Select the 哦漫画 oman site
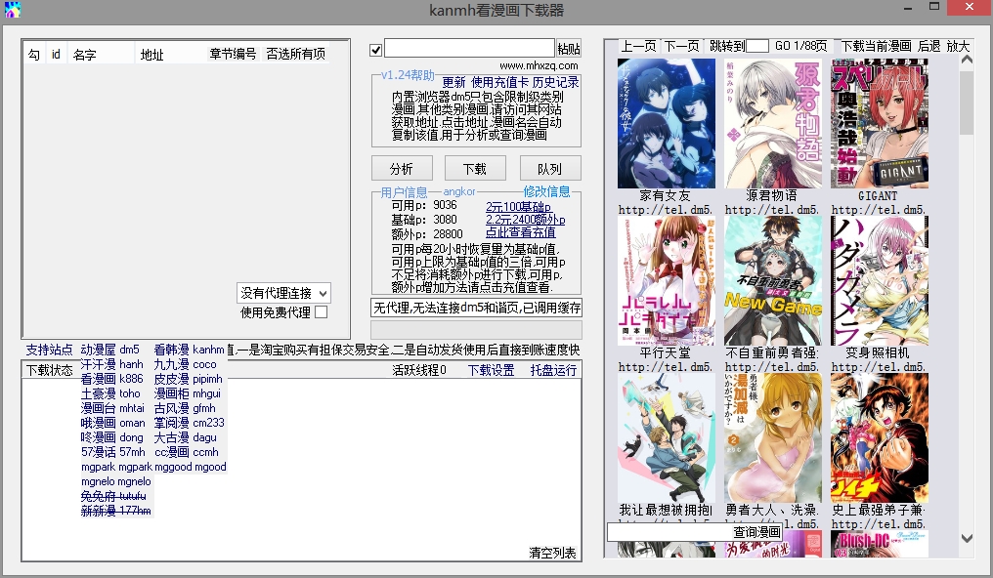This screenshot has width=993, height=578. coord(113,423)
